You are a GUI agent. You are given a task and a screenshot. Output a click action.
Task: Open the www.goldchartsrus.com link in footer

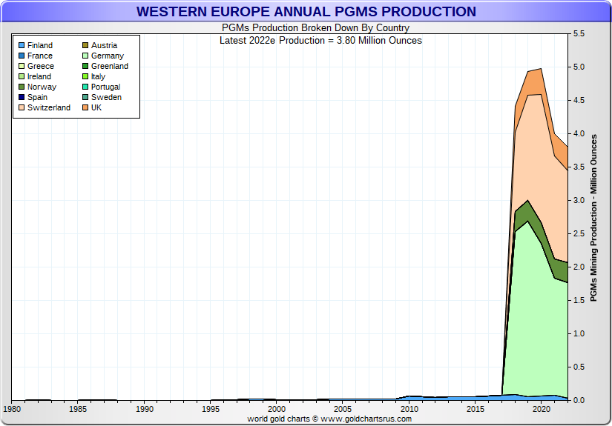click(x=366, y=419)
